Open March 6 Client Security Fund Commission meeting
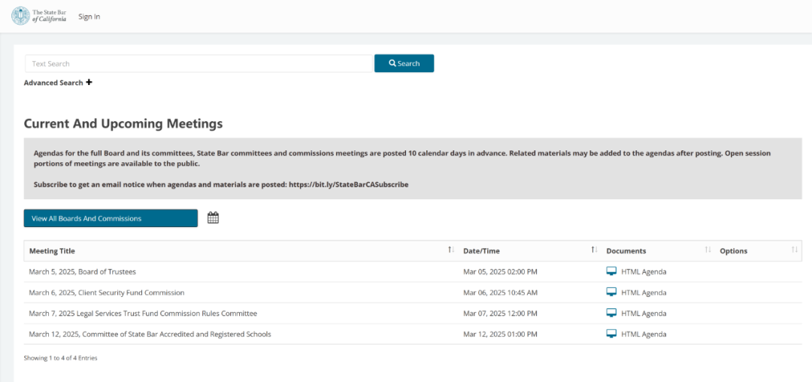Viewport: 812px width, 382px height. coord(107,293)
